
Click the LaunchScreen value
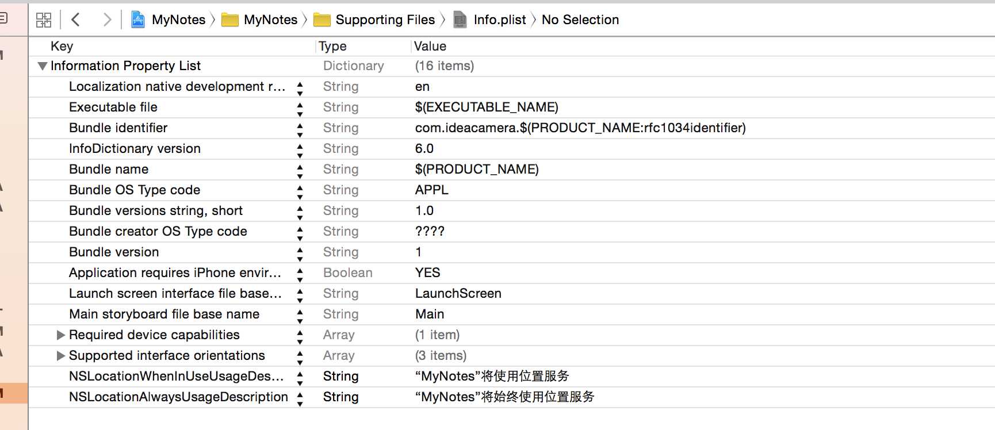click(458, 294)
